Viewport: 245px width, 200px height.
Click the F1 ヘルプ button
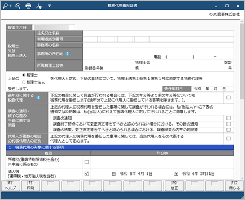(x=11, y=186)
